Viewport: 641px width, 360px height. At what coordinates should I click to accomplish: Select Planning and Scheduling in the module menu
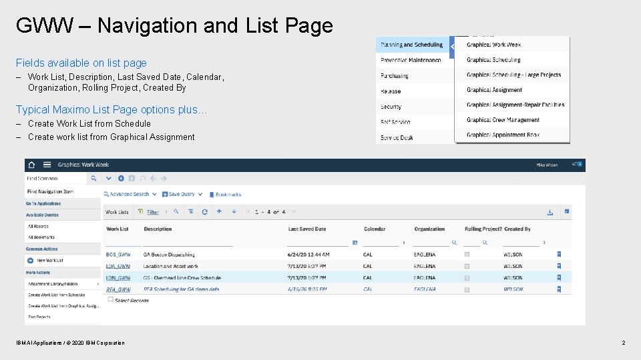[x=412, y=45]
